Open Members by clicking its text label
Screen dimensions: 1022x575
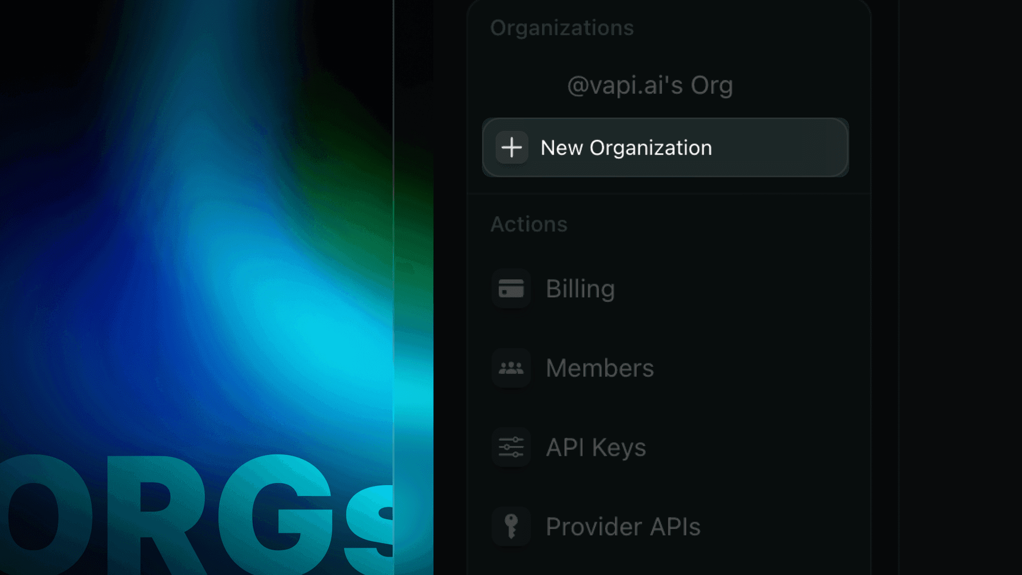(599, 367)
